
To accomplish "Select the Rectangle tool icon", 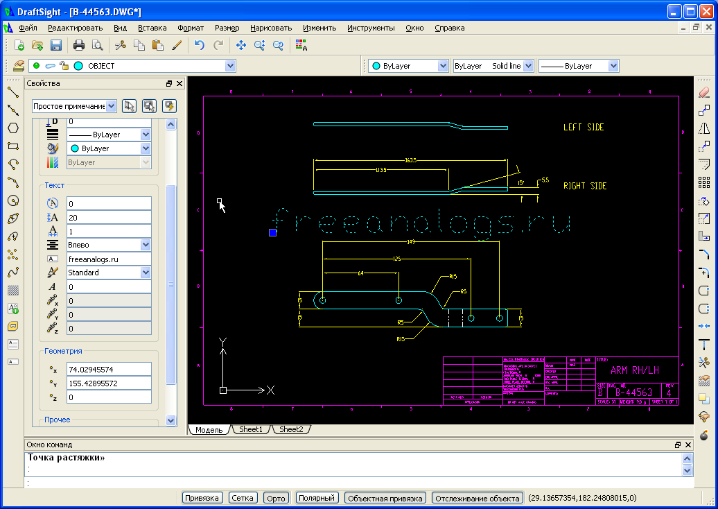I will [13, 146].
